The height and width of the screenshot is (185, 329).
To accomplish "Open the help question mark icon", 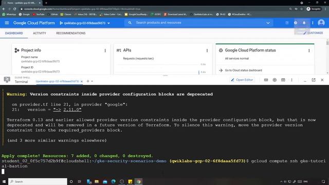I will tap(296, 23).
